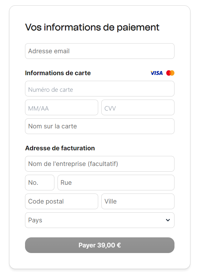Click the Mastercard logo
This screenshot has width=197, height=274.
(x=170, y=73)
